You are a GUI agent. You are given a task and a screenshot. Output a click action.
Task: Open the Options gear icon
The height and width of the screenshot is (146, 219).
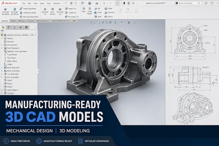click(x=133, y=3)
